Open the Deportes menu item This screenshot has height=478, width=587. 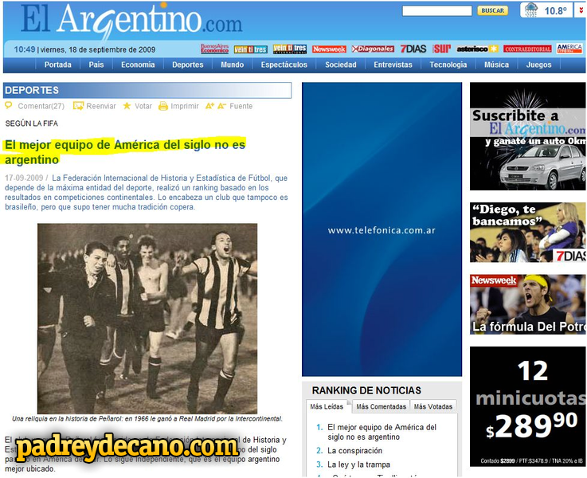point(187,65)
